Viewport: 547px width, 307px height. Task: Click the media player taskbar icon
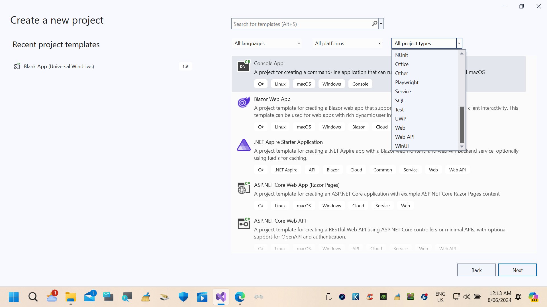click(202, 297)
